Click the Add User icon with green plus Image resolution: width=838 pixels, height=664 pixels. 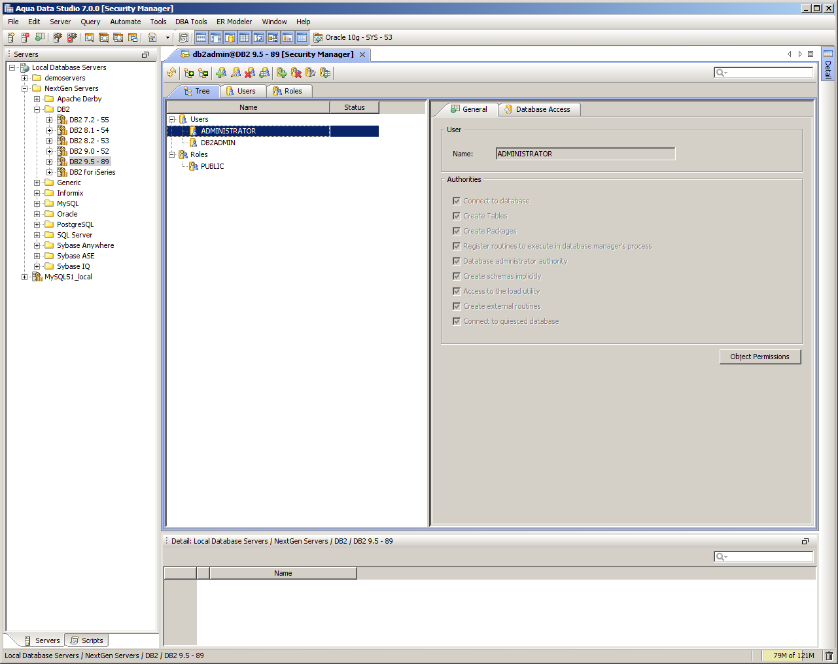(x=221, y=73)
